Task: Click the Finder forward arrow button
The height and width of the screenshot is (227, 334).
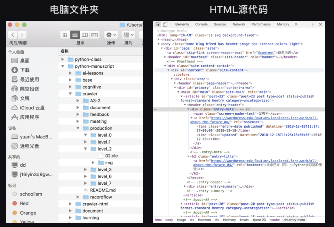Action: click(x=22, y=35)
